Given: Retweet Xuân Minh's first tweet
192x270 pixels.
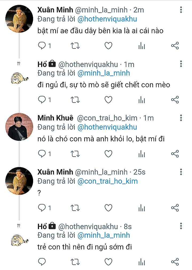Looking at the screenshot, I should 75,46.
